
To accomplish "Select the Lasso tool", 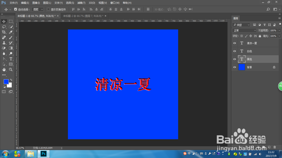I will point(4,27).
